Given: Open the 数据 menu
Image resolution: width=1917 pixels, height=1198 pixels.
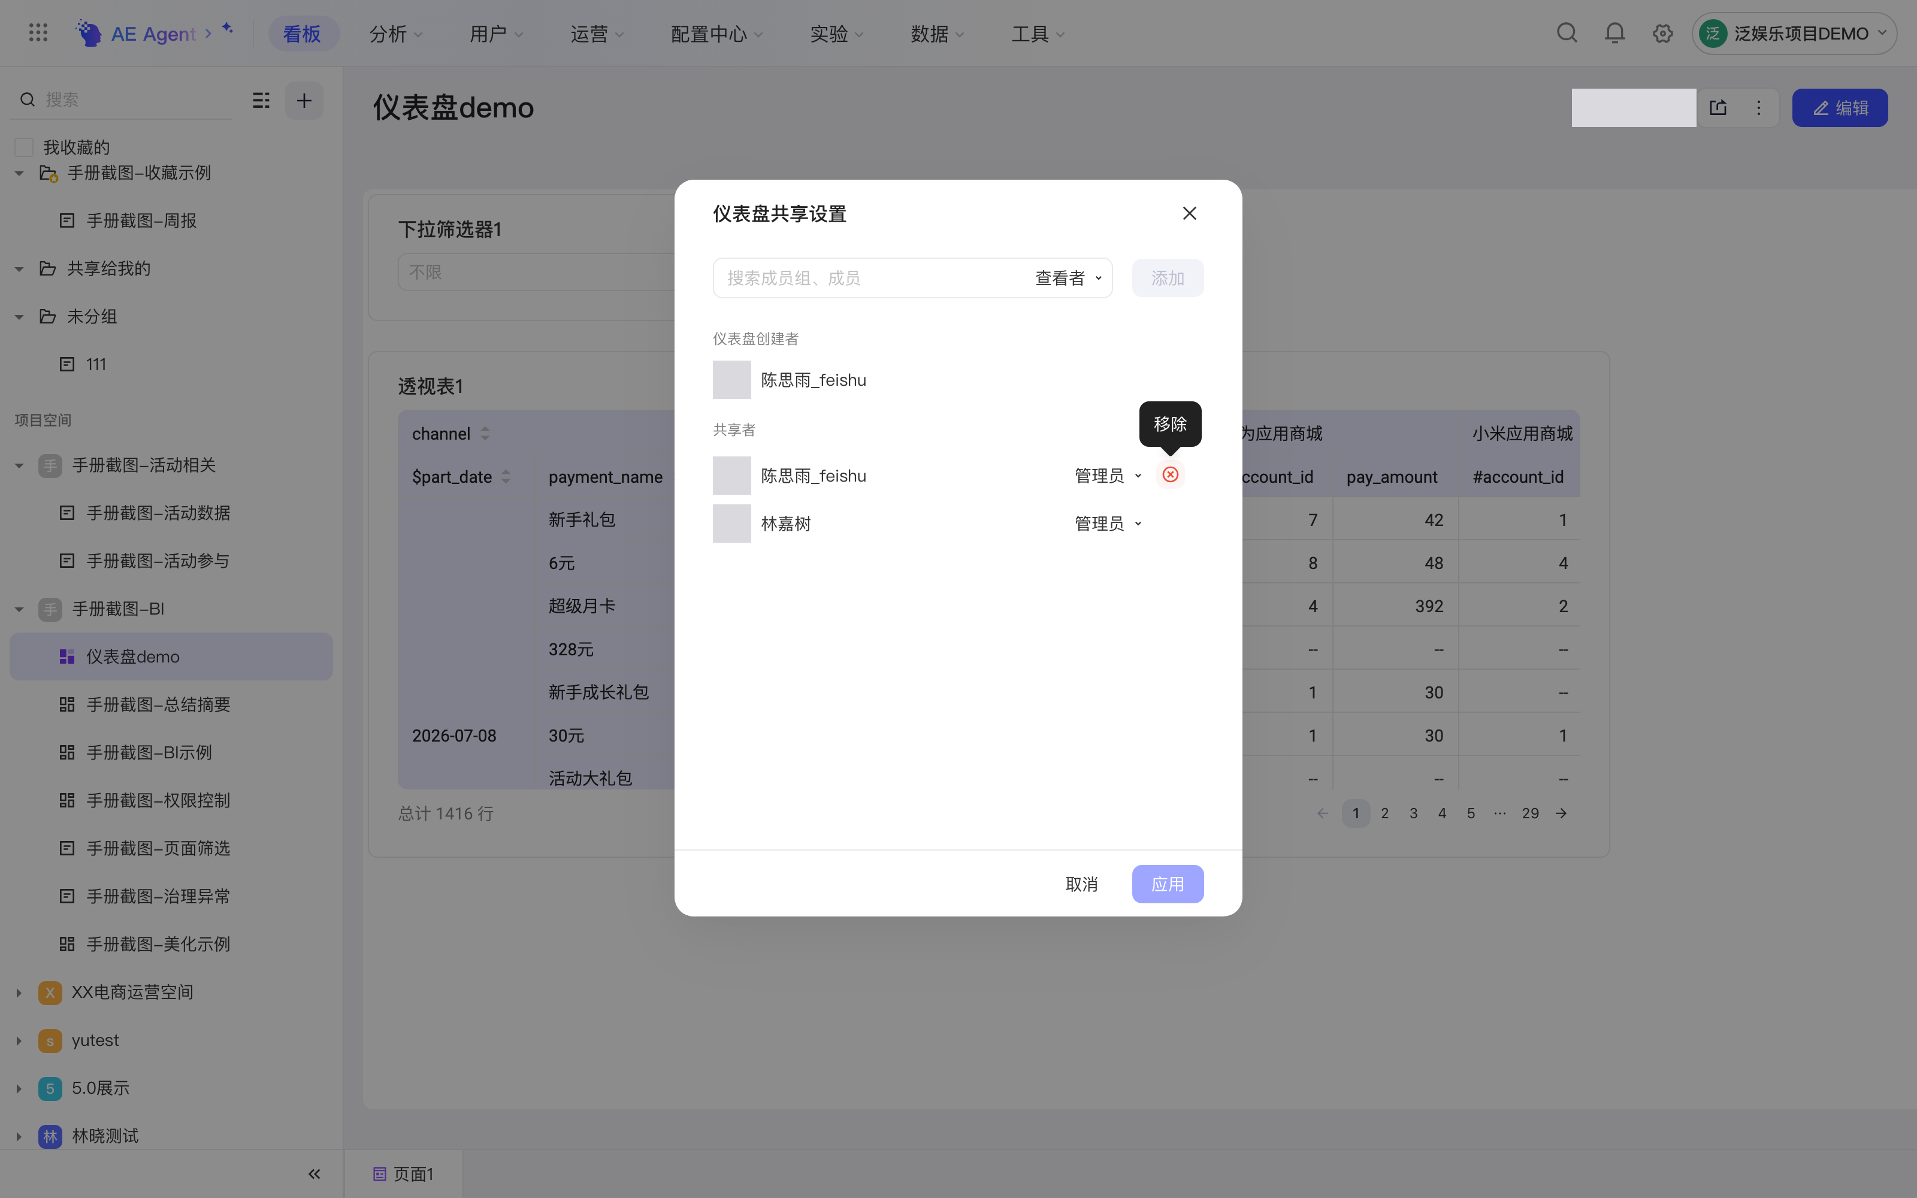Looking at the screenshot, I should click(937, 34).
